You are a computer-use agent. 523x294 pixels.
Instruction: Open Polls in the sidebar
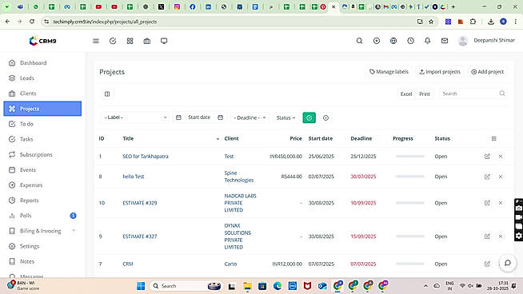[x=42, y=216]
